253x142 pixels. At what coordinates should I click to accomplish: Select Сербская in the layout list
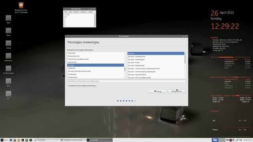click(96, 68)
